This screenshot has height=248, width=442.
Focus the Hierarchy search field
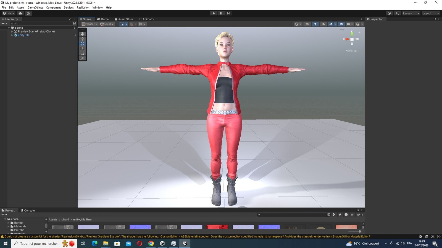41,23
